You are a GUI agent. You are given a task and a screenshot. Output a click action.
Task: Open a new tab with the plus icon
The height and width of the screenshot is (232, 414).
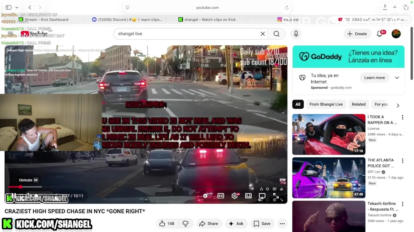395,7
